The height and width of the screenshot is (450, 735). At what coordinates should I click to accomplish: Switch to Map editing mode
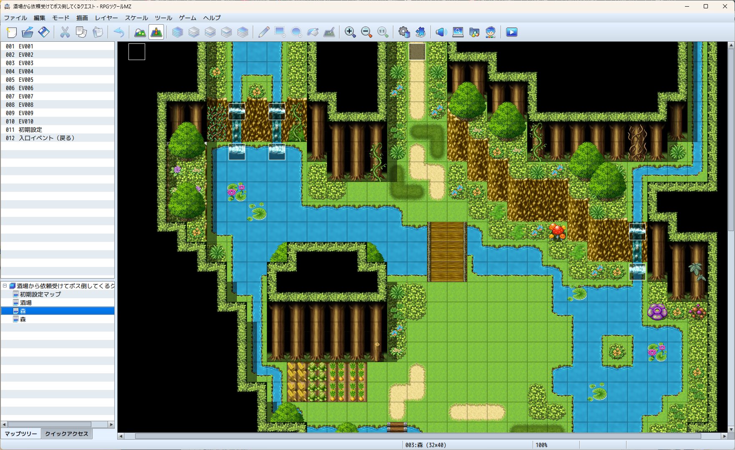140,32
